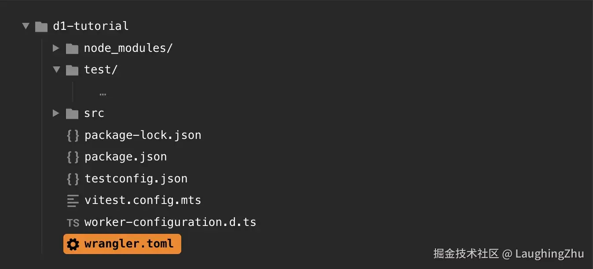Click the vitest.config.mts lines icon
The width and height of the screenshot is (593, 269).
[73, 200]
